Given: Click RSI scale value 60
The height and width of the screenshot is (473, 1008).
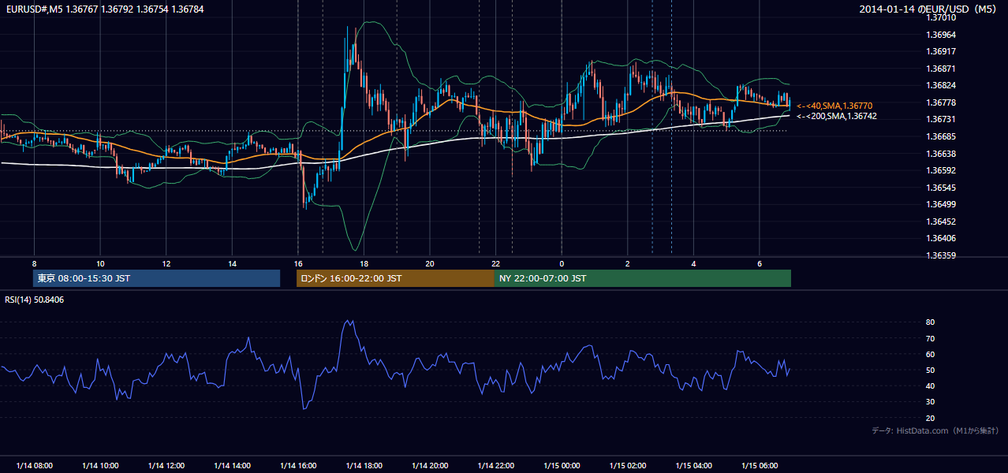Looking at the screenshot, I should [x=931, y=354].
